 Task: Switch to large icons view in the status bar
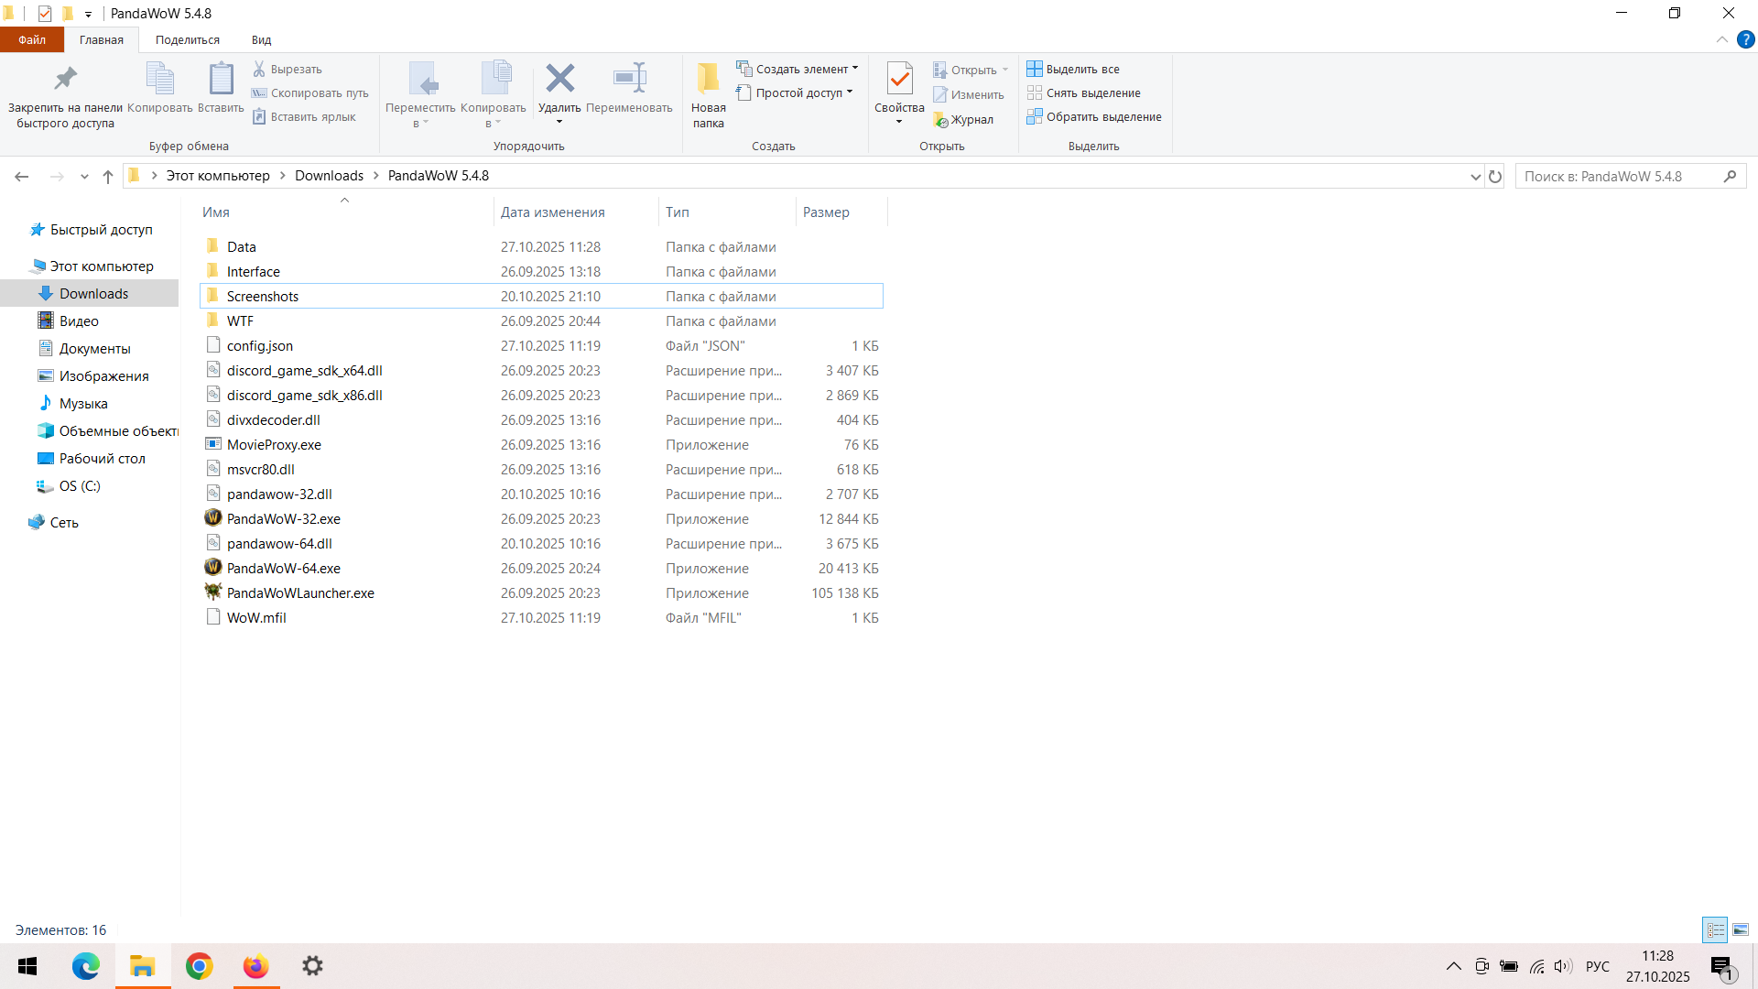pos(1741,929)
